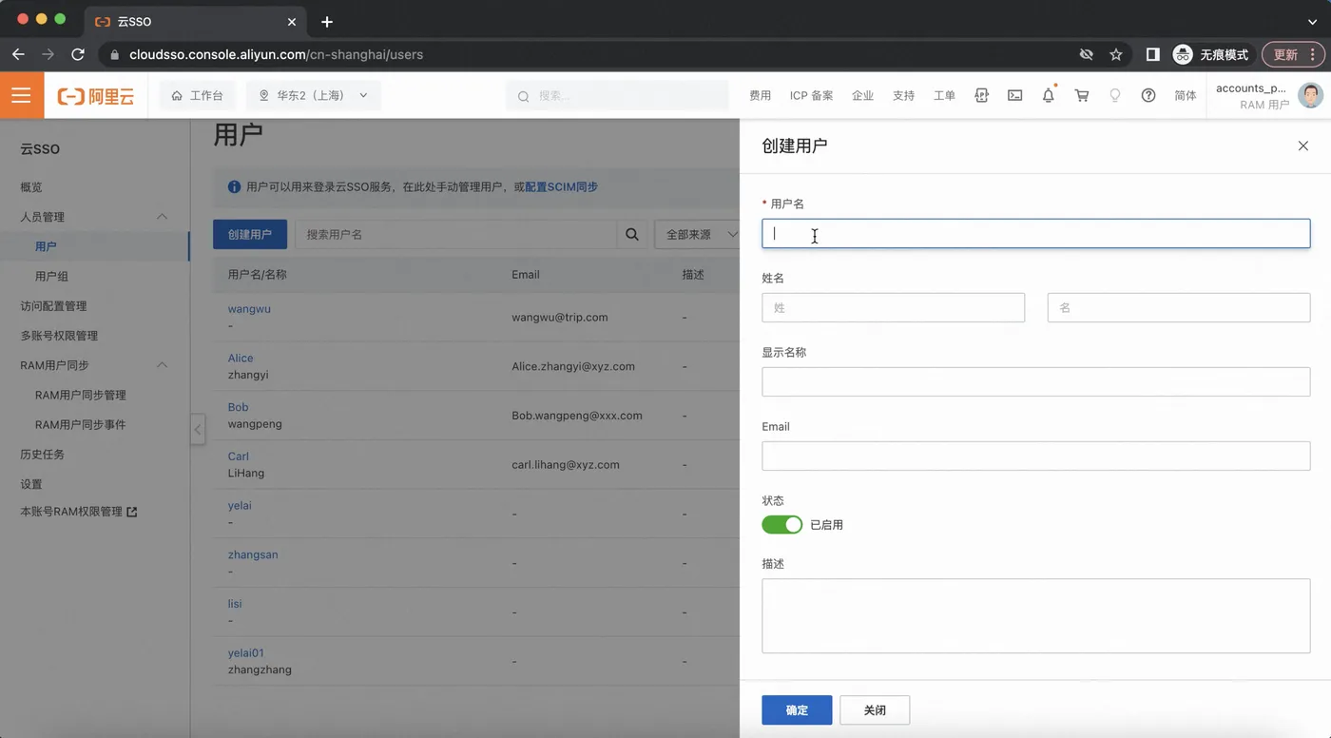Open 费用 in the top menu
The height and width of the screenshot is (738, 1331).
pyautogui.click(x=760, y=95)
